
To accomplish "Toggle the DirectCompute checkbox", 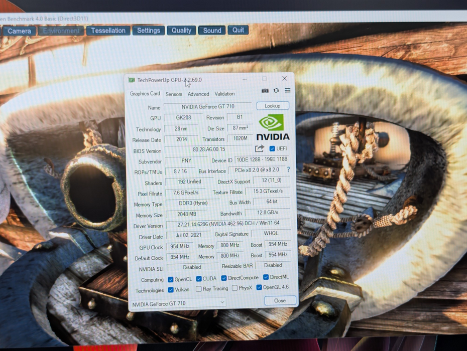I will (x=223, y=278).
